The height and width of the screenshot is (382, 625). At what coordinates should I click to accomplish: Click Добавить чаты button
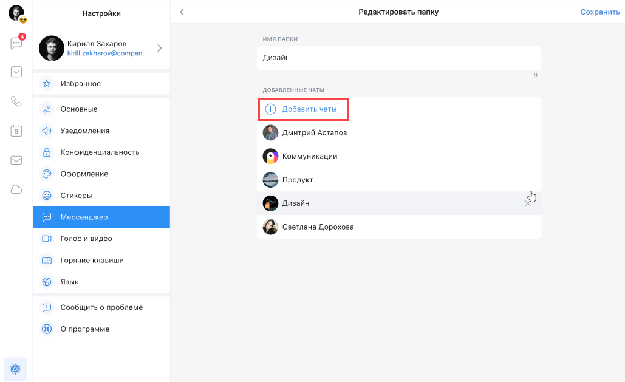(303, 109)
